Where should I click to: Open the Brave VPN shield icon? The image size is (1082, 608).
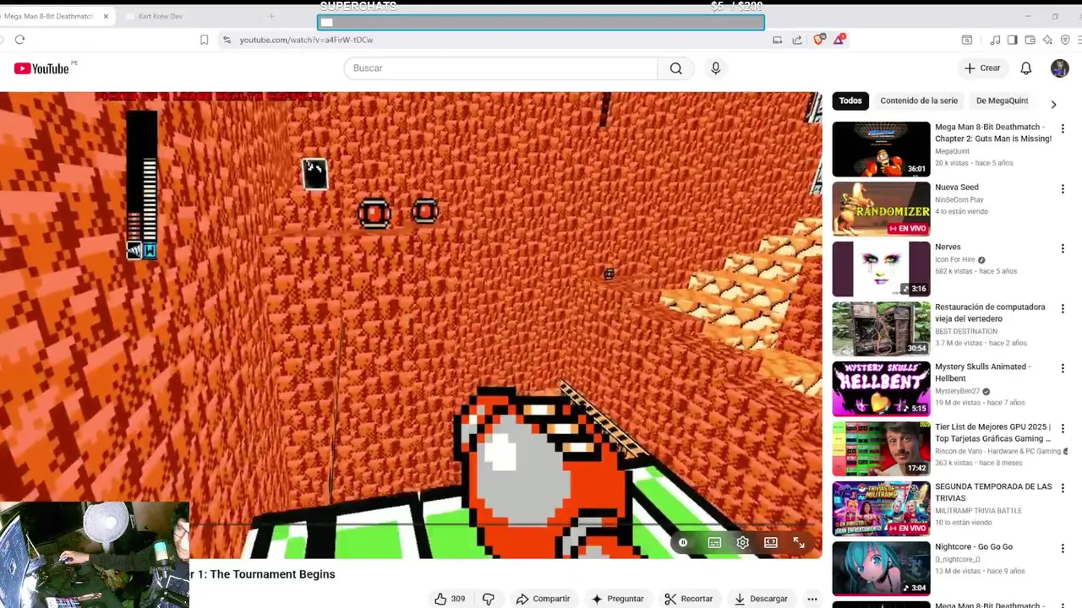coord(1065,40)
